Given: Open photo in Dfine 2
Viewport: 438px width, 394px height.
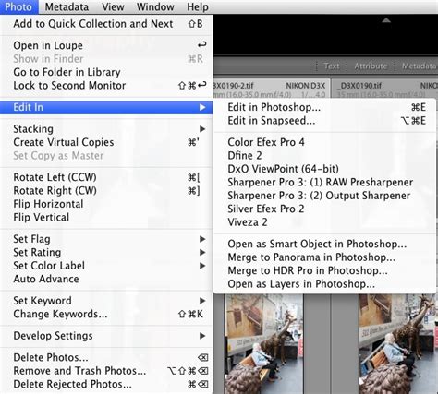Looking at the screenshot, I should (324, 156).
